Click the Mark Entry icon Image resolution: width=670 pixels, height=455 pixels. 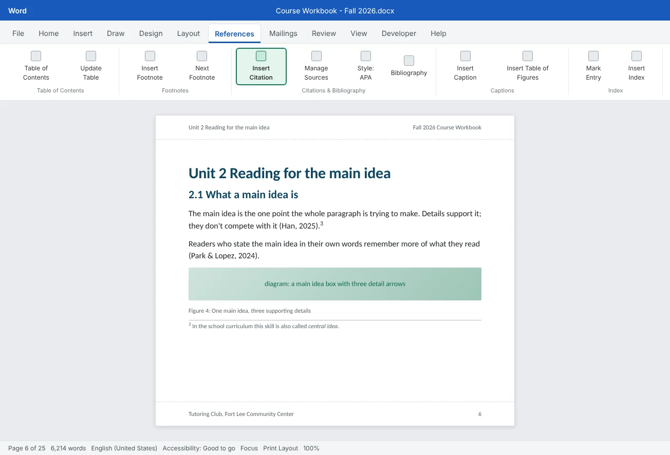593,56
